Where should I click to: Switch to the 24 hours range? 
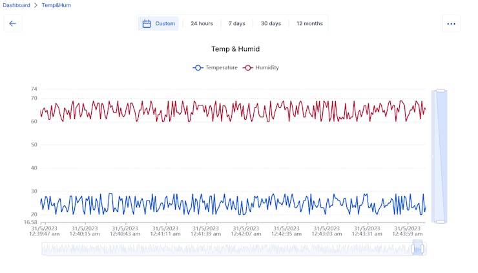[202, 24]
